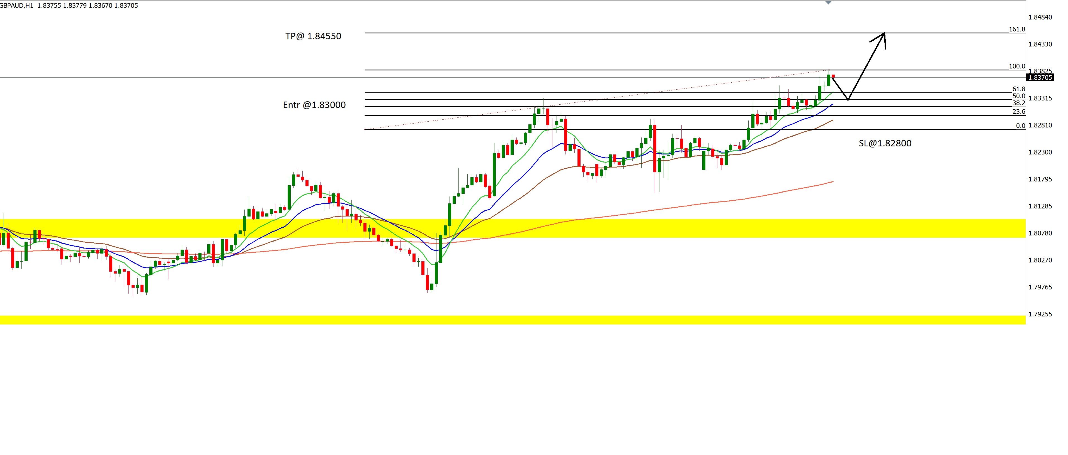The width and height of the screenshot is (1068, 455).
Task: Click the 161.8 Fibonacci level label
Action: click(x=1017, y=29)
